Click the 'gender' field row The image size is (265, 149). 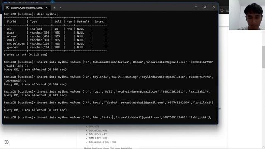pos(55,48)
